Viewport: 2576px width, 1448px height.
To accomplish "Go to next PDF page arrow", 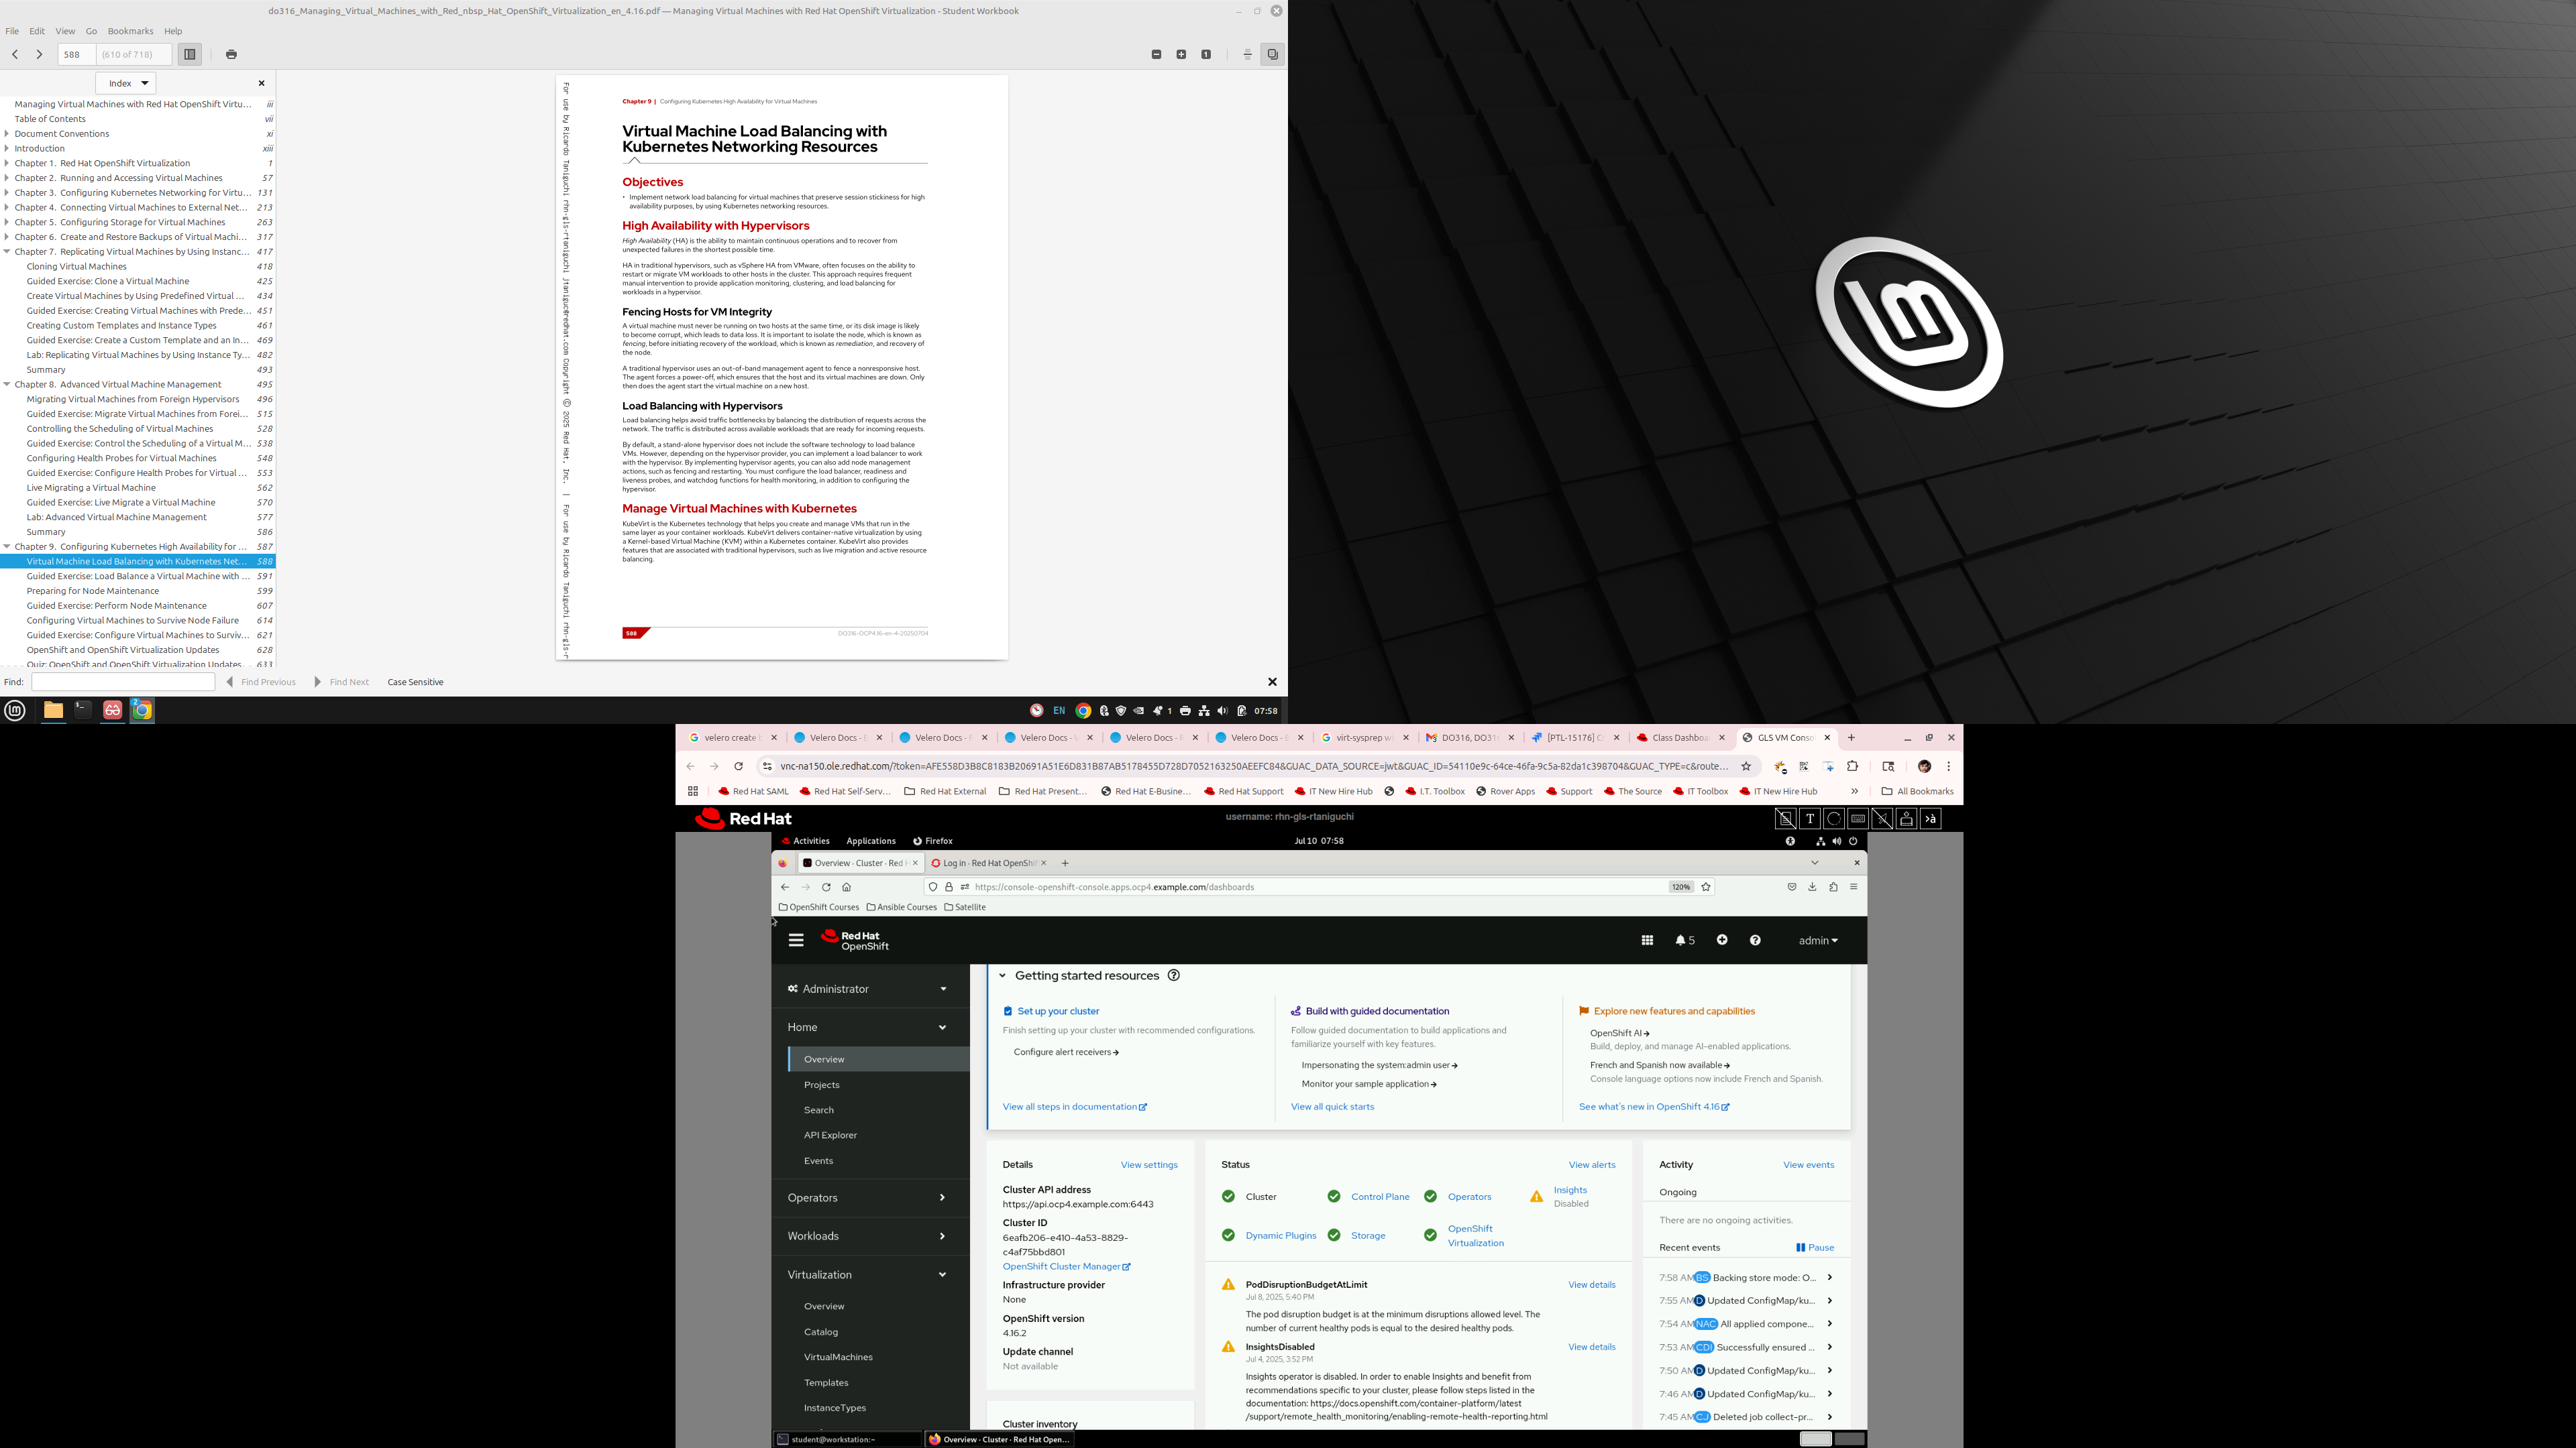I will (39, 54).
